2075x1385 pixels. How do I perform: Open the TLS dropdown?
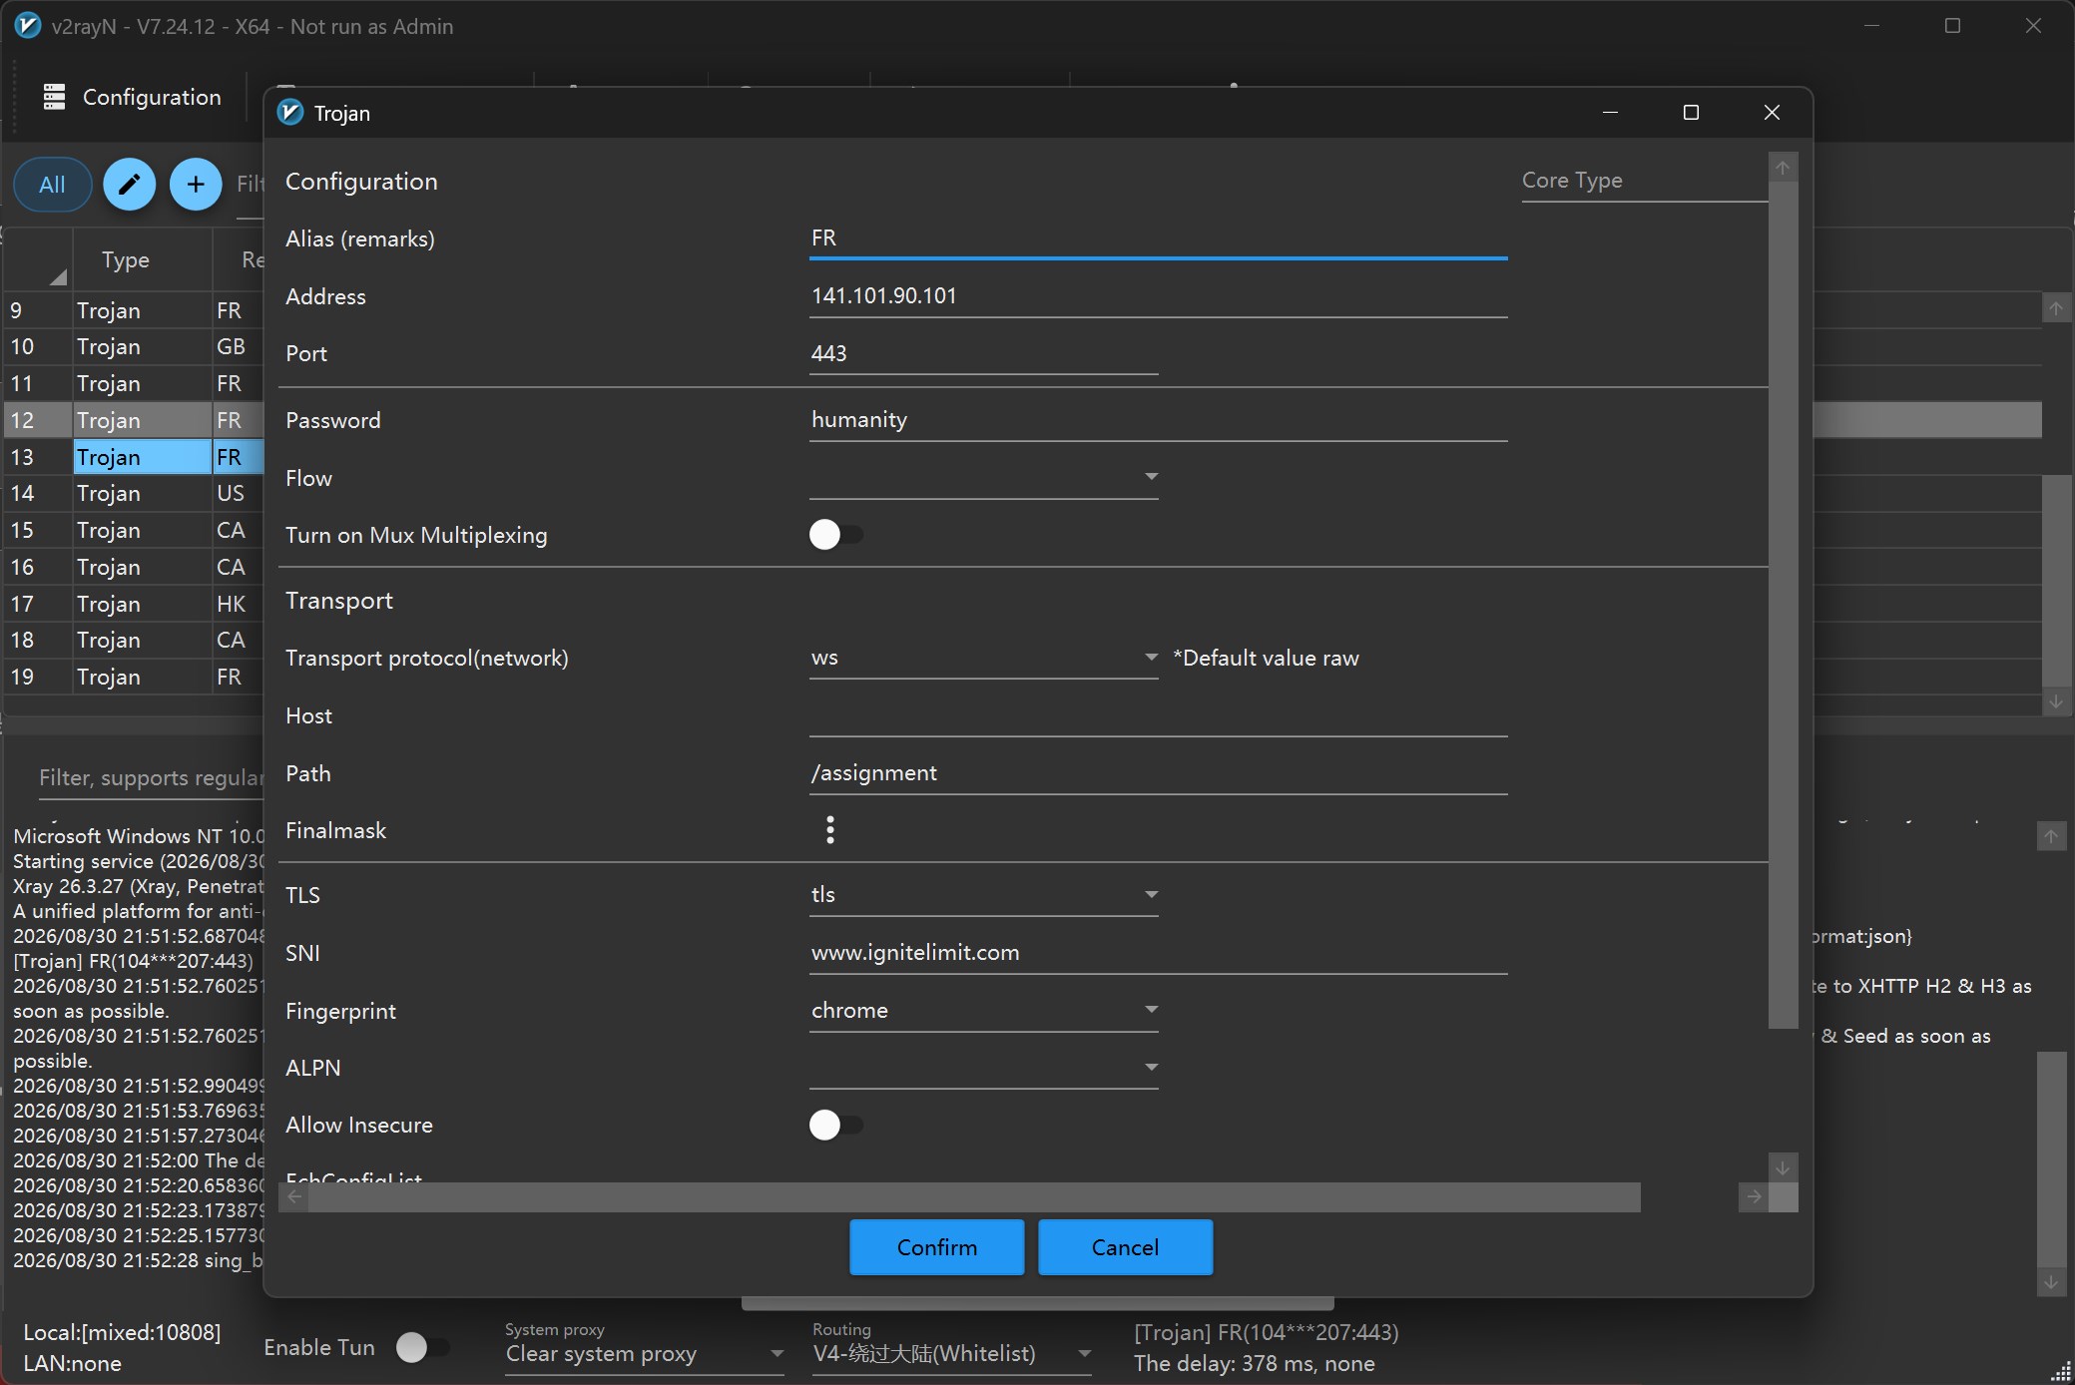click(983, 895)
